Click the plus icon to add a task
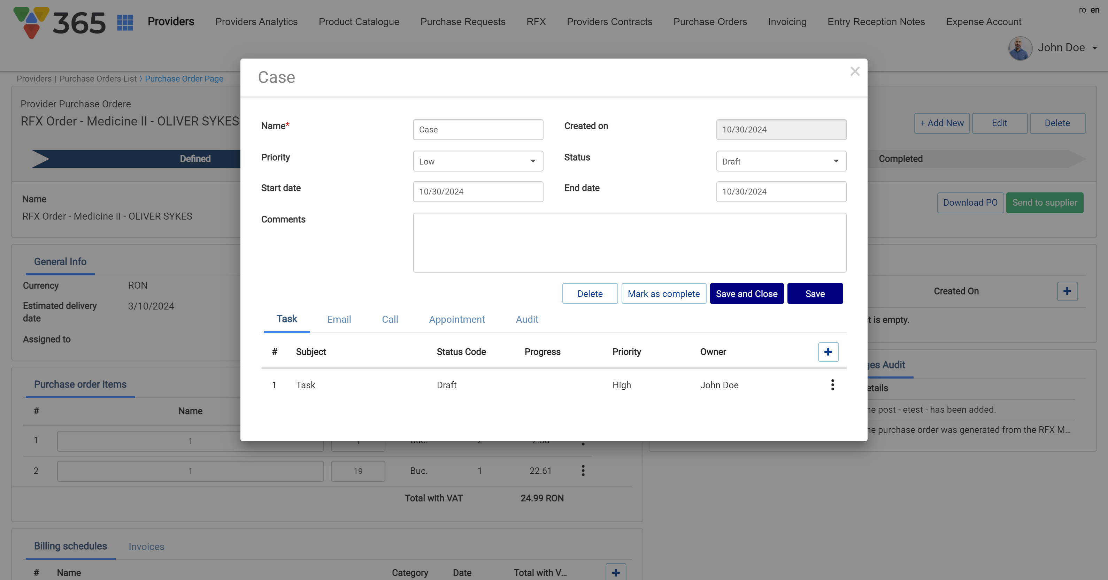 (828, 352)
